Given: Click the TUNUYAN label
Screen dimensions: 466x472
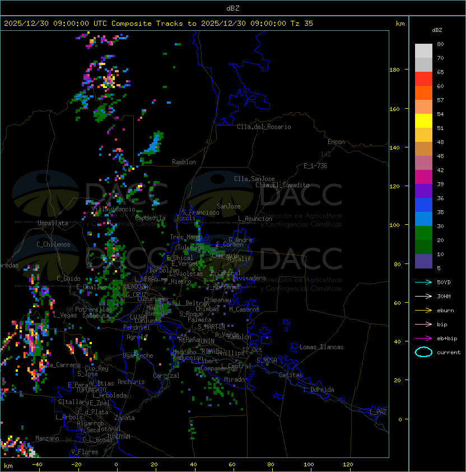Looking at the screenshot, I should [119, 437].
